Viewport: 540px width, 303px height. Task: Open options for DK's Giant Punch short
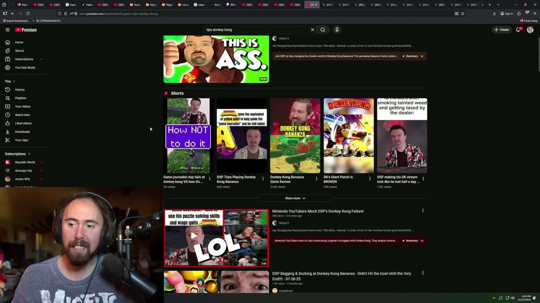tap(370, 179)
